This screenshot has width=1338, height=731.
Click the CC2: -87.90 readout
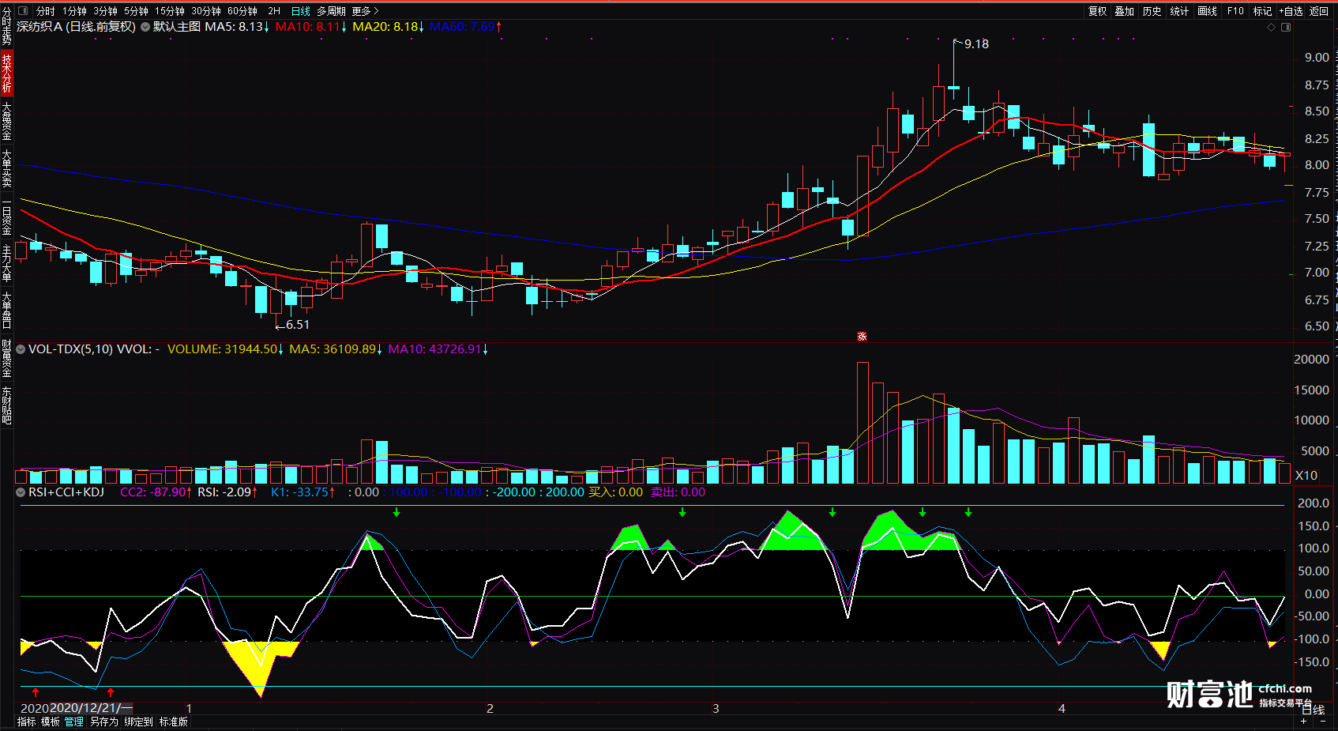(156, 492)
